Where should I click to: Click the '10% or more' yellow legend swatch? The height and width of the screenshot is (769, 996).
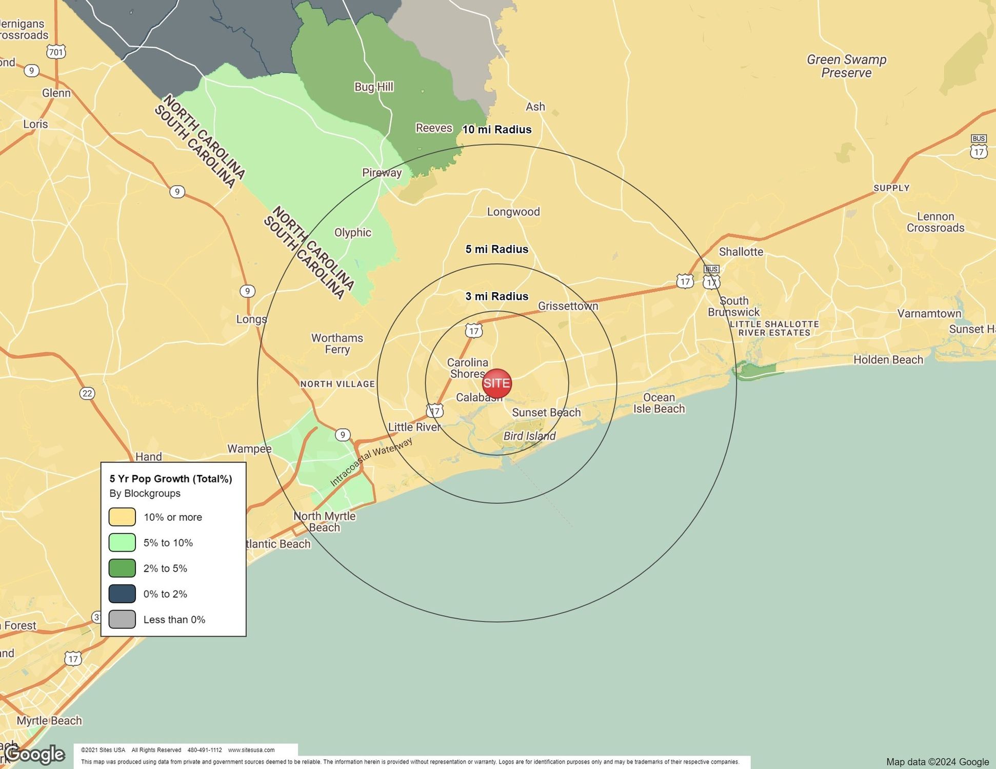pos(122,517)
